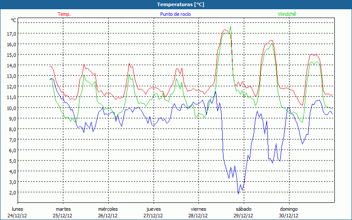The height and width of the screenshot is (220, 352).
Task: Select the red Temp. legend label
Action: pos(64,14)
